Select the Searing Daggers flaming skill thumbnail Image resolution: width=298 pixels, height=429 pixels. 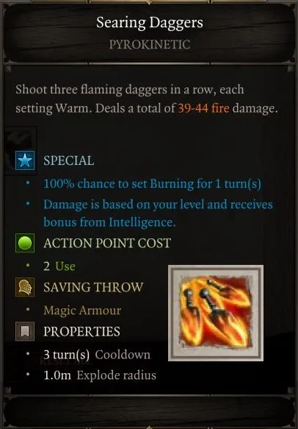pyautogui.click(x=216, y=313)
